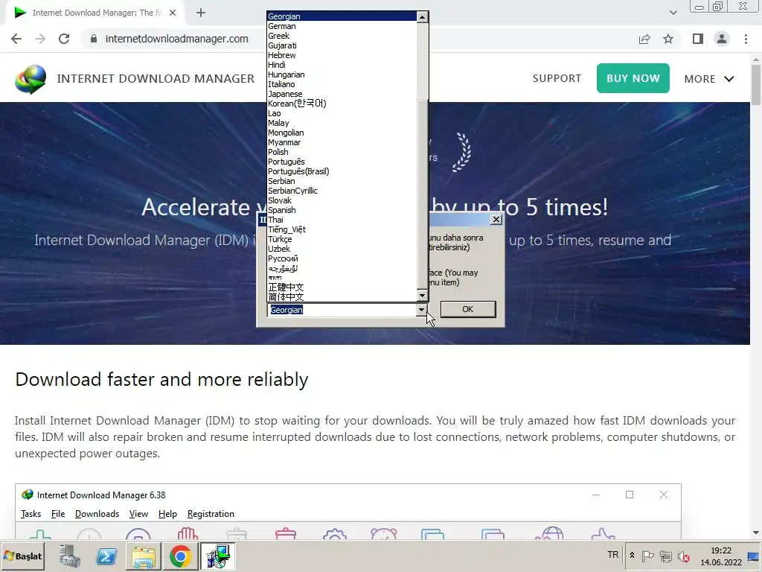The height and width of the screenshot is (572, 762).
Task: Close the language selection dialog
Action: [x=496, y=220]
